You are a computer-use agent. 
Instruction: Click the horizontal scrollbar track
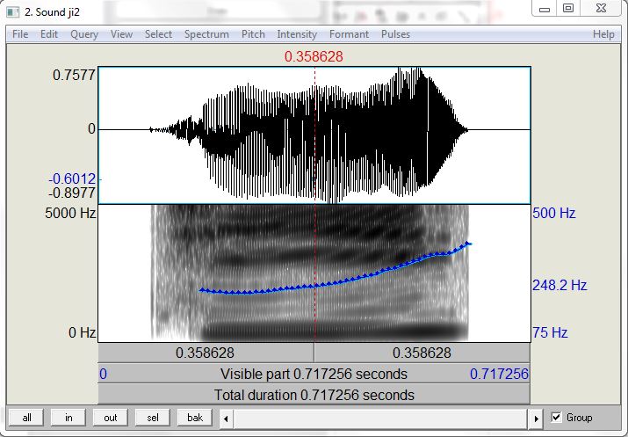pyautogui.click(x=380, y=419)
